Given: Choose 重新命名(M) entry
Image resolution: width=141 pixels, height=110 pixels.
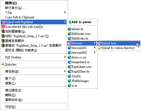Looking at the screenshot, I should pyautogui.click(x=34, y=100).
